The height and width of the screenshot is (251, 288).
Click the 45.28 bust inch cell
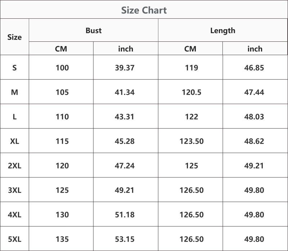coord(125,141)
